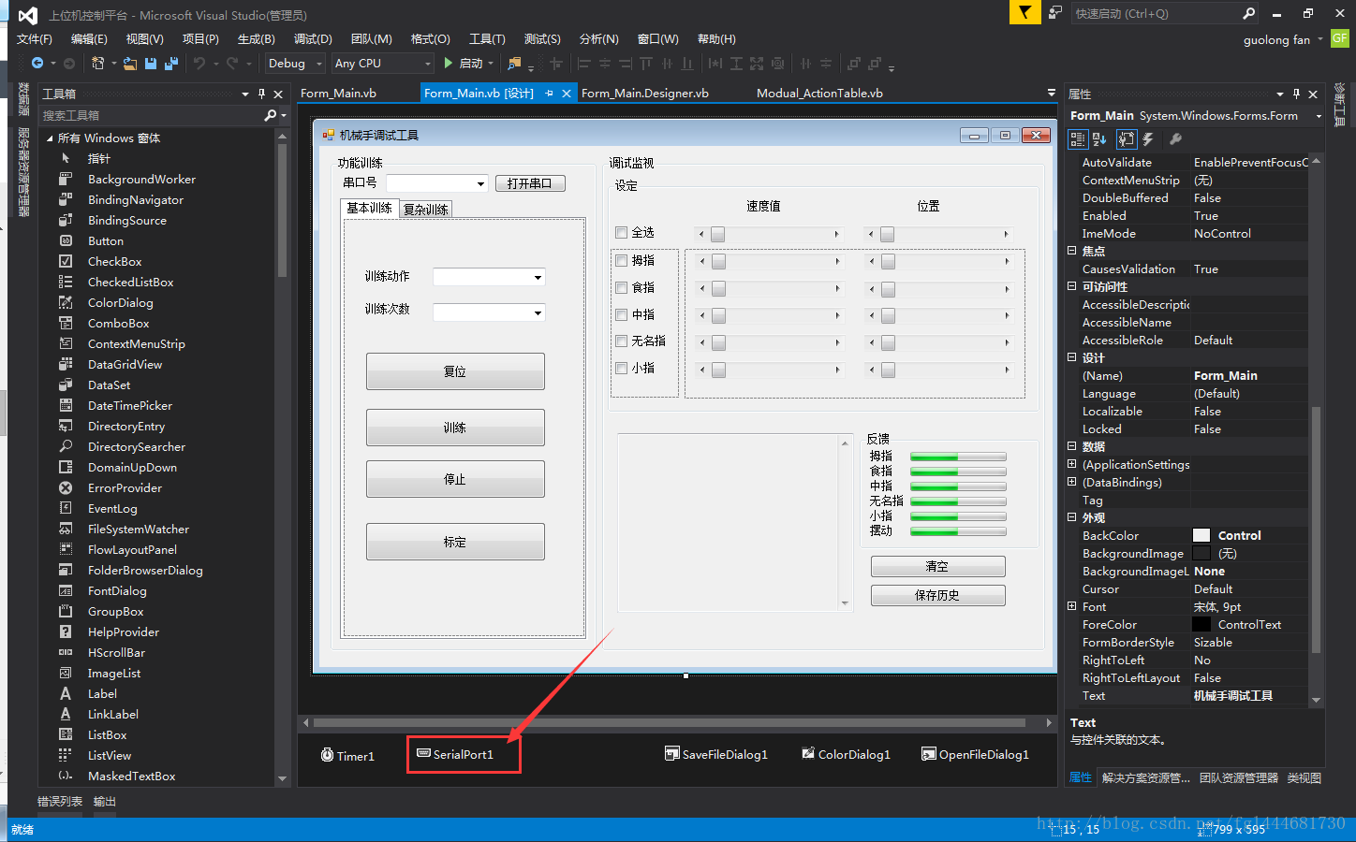The image size is (1356, 842).
Task: Open the 工具(T) menu
Action: (x=487, y=39)
